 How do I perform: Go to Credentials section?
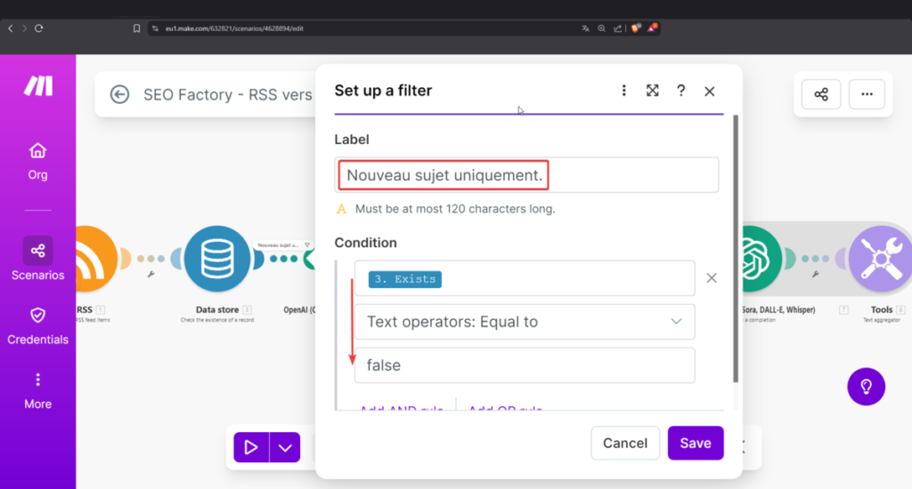(37, 325)
